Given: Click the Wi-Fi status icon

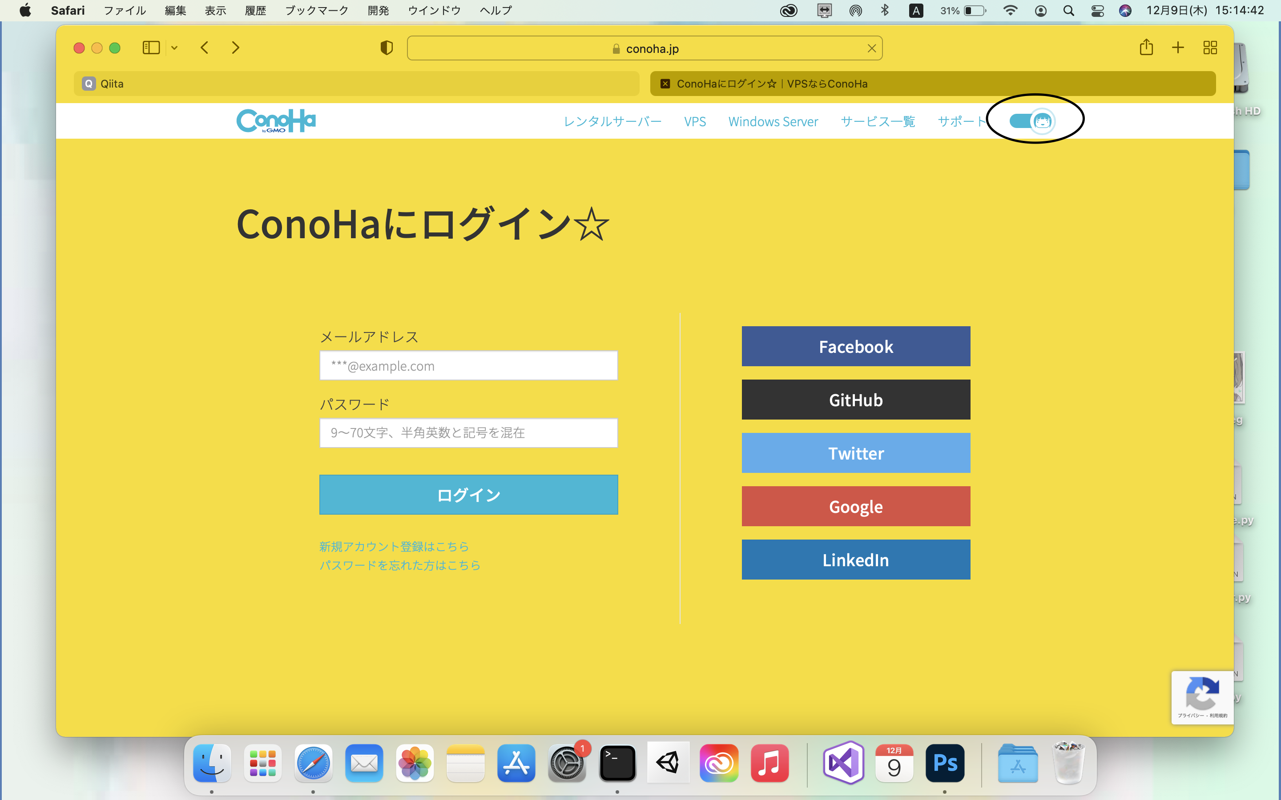Looking at the screenshot, I should point(1010,11).
